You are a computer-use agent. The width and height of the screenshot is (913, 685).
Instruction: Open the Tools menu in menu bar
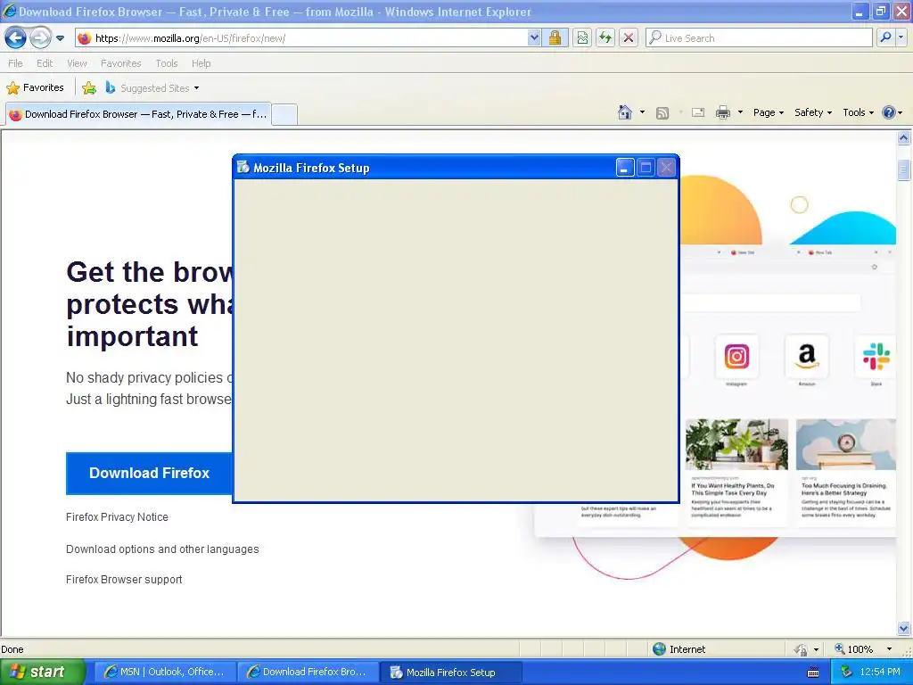click(167, 63)
